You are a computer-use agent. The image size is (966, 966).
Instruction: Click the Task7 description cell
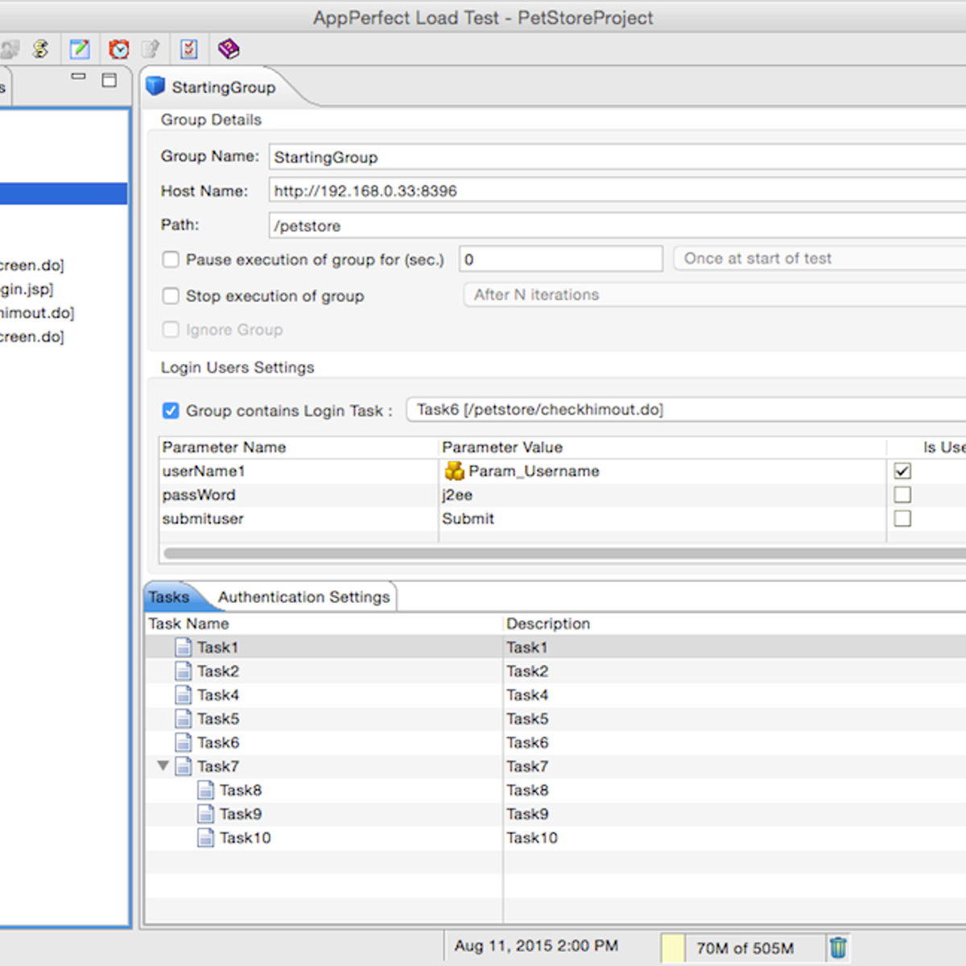[x=734, y=766]
